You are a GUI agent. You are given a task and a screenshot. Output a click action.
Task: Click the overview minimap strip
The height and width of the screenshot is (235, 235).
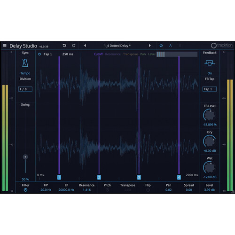177,54
